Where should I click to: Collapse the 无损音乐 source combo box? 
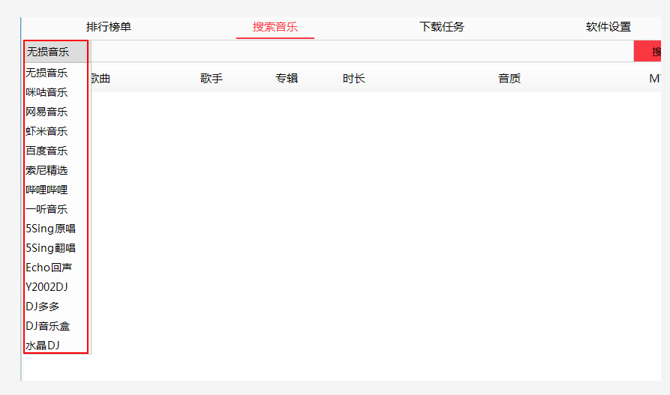coord(56,52)
